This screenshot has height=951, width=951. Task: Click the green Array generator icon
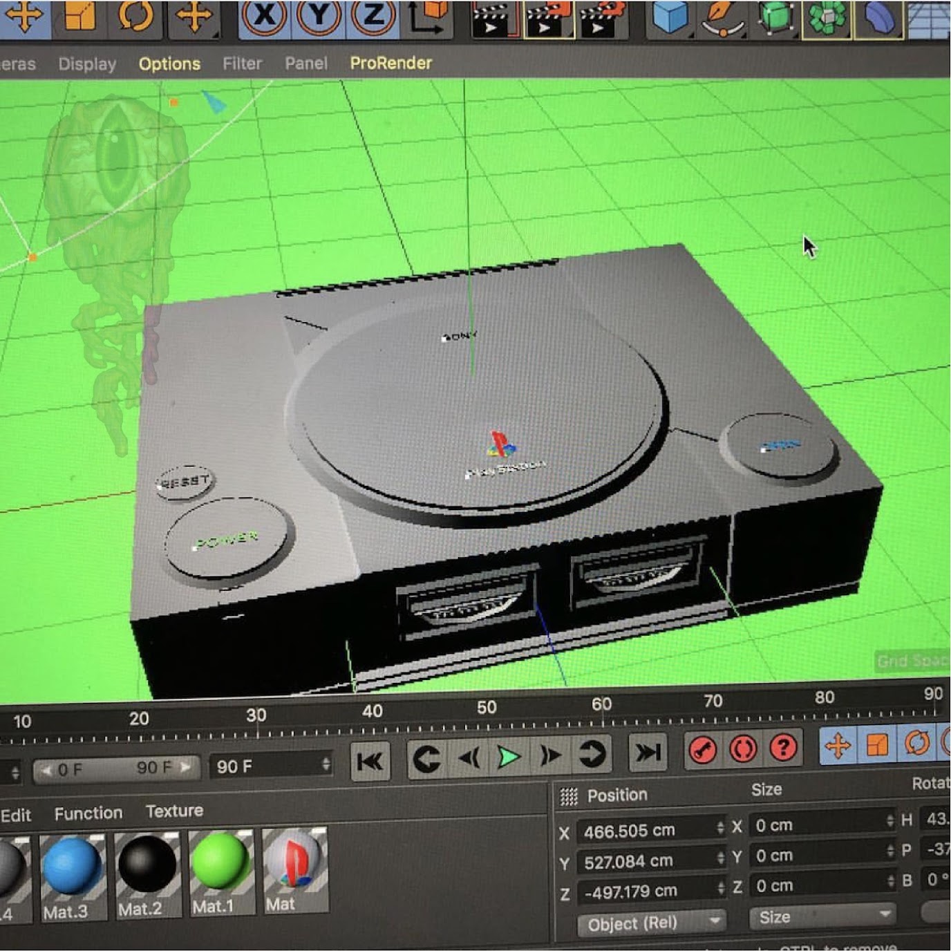click(827, 18)
